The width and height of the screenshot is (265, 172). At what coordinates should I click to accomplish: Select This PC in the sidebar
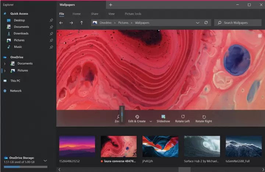pyautogui.click(x=15, y=81)
